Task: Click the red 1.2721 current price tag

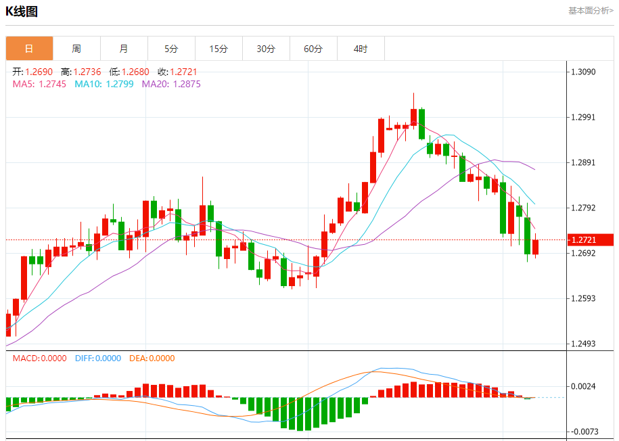Action: pyautogui.click(x=590, y=239)
